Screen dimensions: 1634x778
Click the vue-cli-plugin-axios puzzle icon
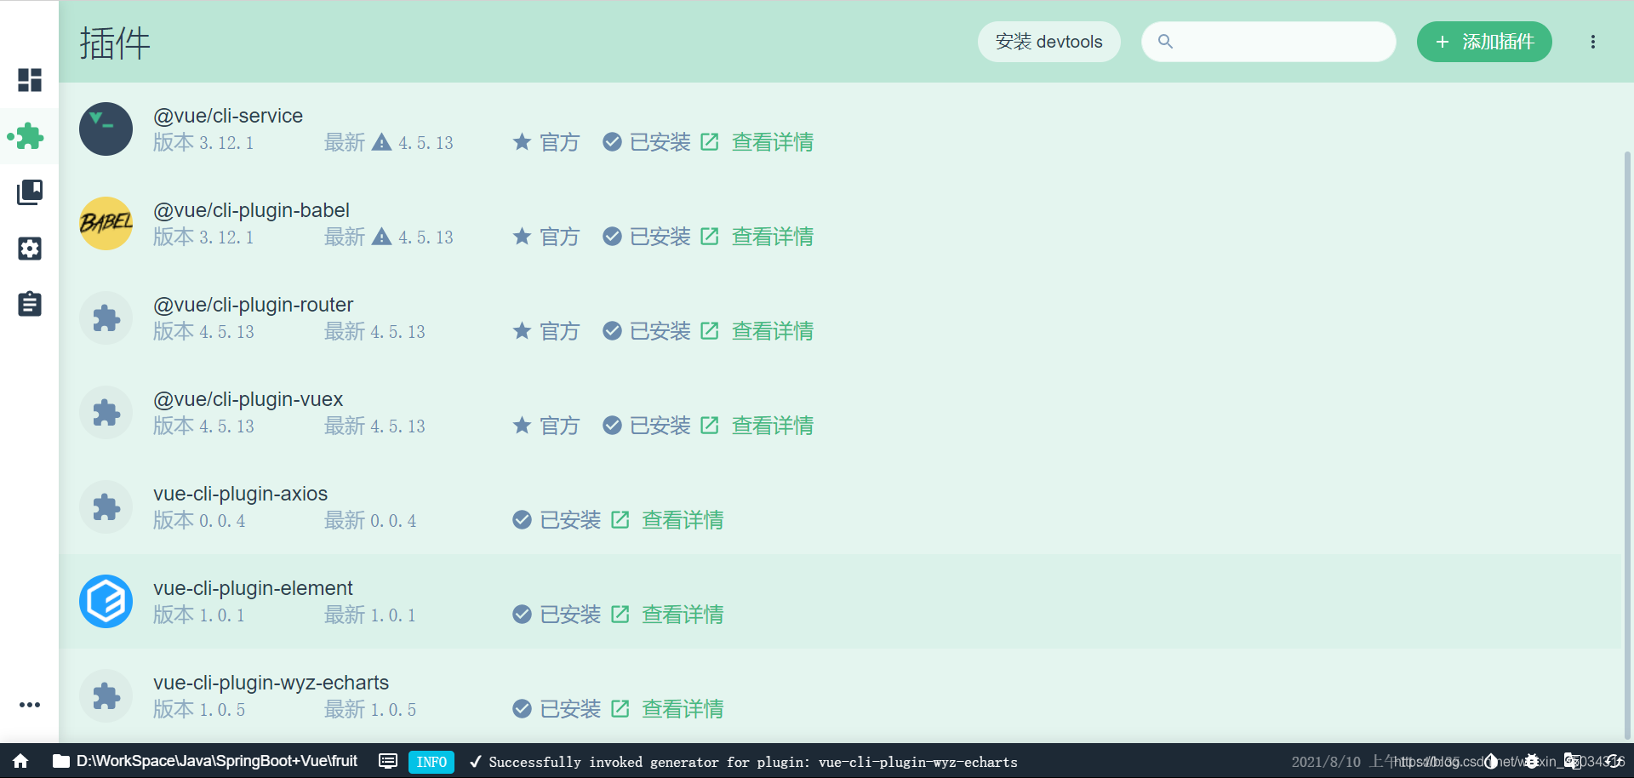106,507
